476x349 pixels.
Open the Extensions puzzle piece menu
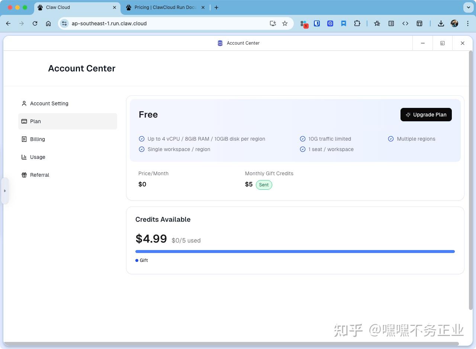pyautogui.click(x=357, y=23)
